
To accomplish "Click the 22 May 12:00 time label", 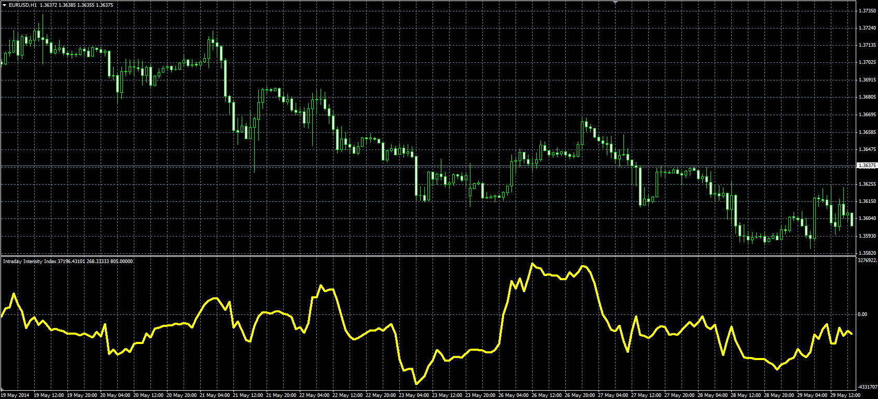I will 347,395.
